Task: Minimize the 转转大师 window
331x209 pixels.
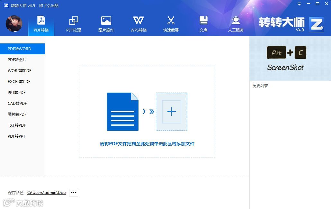Action: coord(309,4)
